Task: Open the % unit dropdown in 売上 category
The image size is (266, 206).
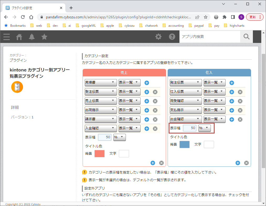Action: (119, 137)
